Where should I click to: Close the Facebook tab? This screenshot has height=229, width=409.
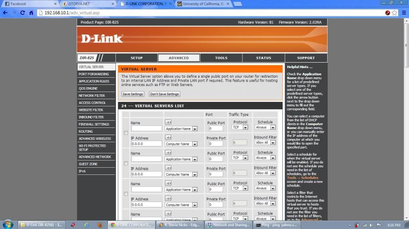pos(55,4)
